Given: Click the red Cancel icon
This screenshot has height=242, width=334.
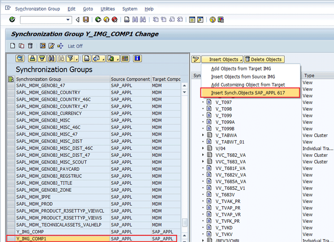Looking at the screenshot, I should (115, 20).
